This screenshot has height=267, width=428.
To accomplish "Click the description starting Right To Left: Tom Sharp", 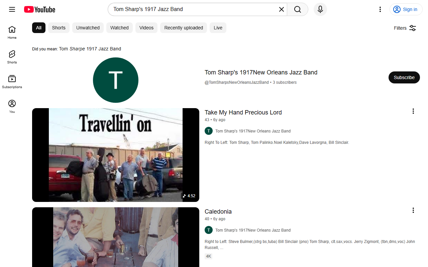I will pos(277,143).
